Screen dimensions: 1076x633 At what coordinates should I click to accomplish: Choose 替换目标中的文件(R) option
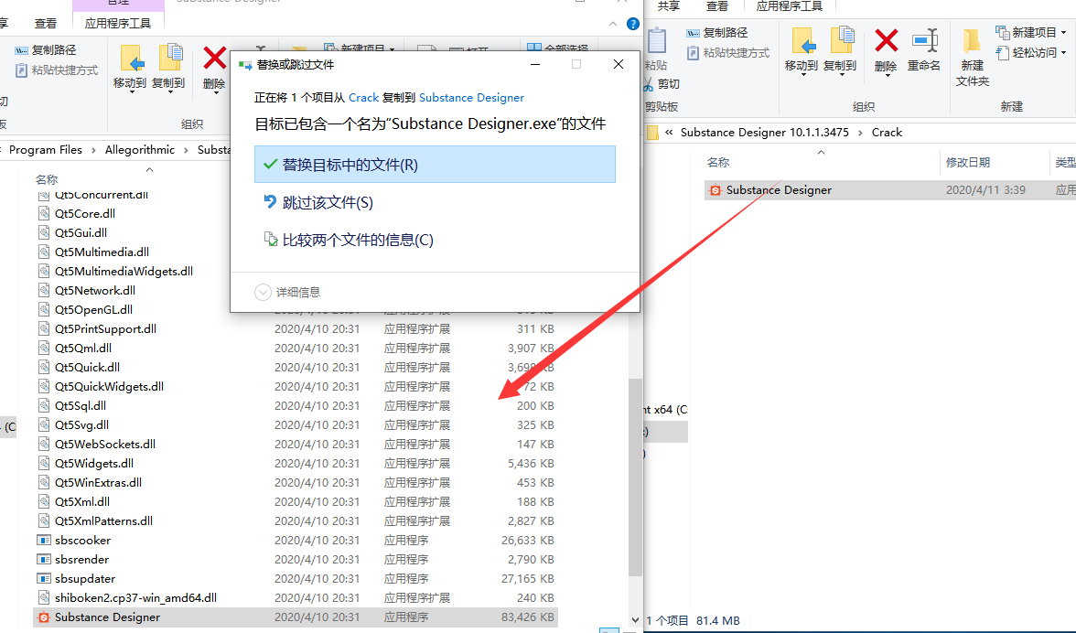pos(436,165)
